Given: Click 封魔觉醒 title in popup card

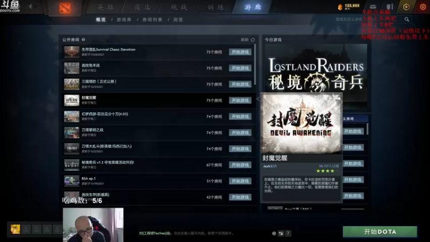Looking at the screenshot, I should (275, 158).
